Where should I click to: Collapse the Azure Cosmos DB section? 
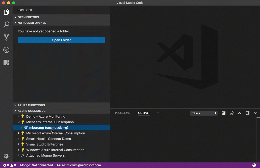click(x=15, y=111)
